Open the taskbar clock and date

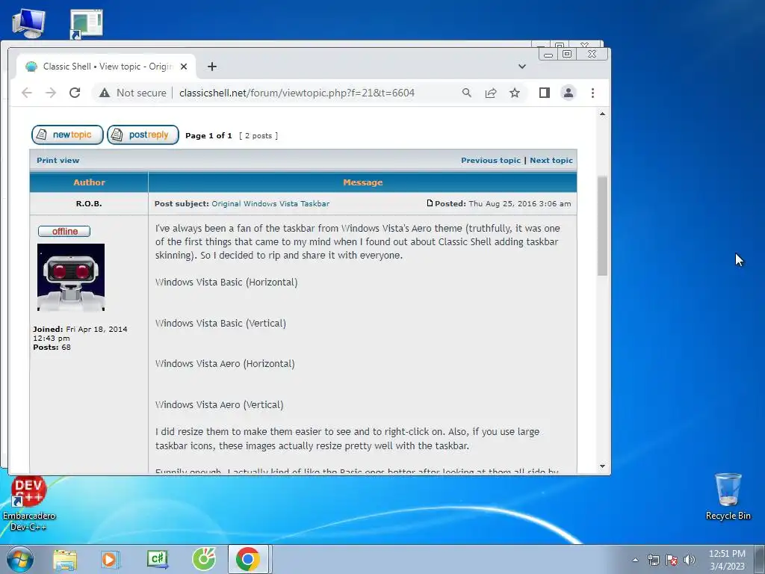(727, 560)
